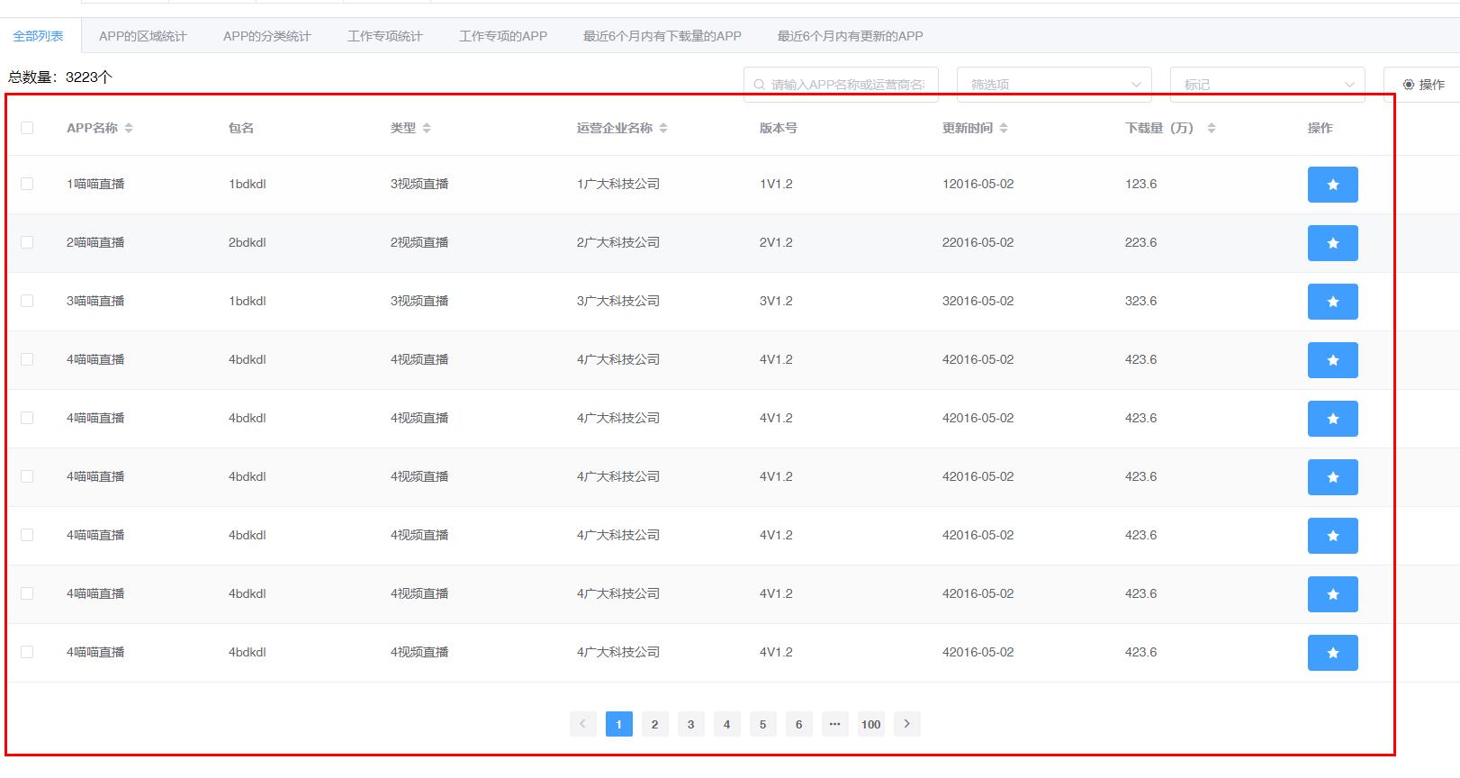Open the 最近6个月内有下载量的APP tab

662,36
